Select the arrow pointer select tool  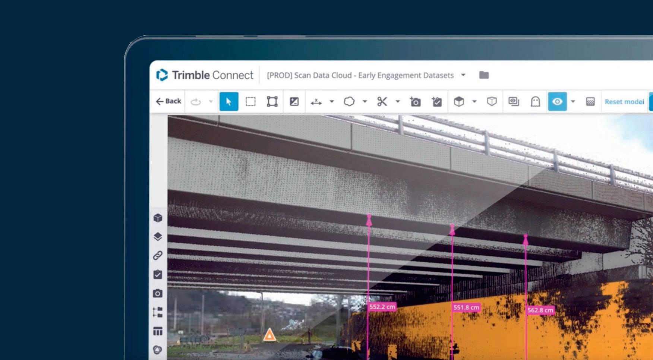click(x=229, y=101)
